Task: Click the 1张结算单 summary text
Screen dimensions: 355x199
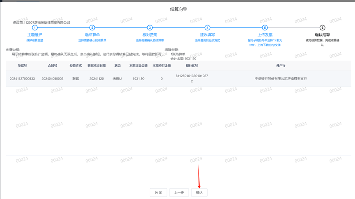Action: pos(178,54)
